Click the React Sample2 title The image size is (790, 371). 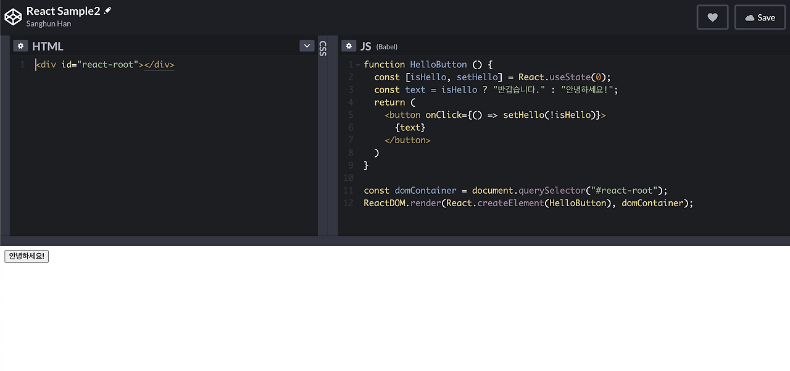click(63, 10)
